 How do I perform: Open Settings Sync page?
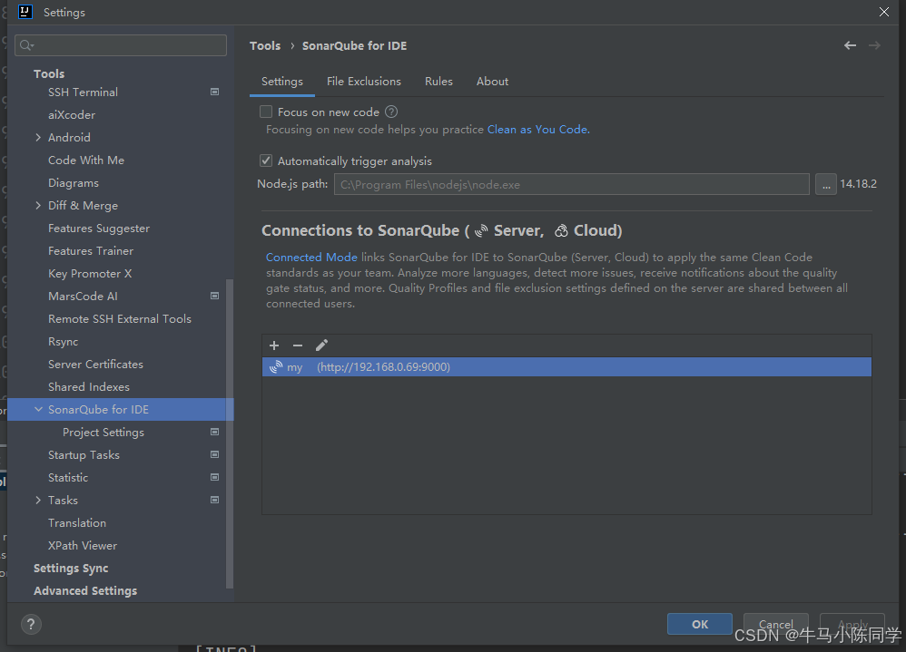coord(71,569)
